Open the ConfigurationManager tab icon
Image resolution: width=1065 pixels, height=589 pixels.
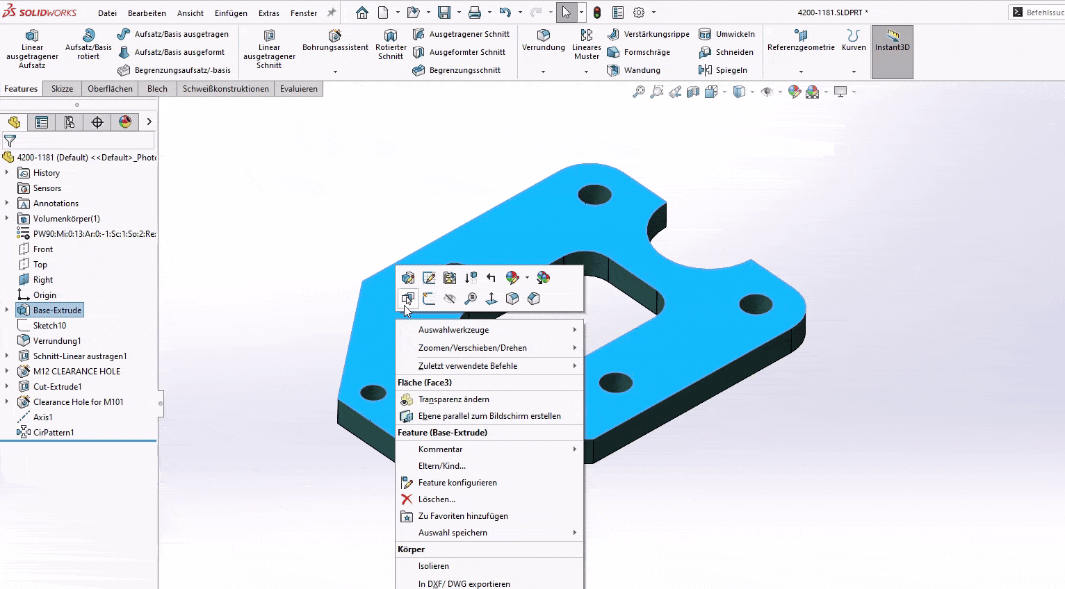pyautogui.click(x=70, y=122)
